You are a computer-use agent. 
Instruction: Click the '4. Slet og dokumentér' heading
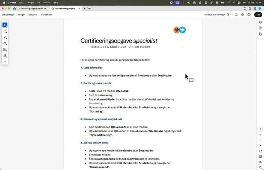pyautogui.click(x=94, y=143)
